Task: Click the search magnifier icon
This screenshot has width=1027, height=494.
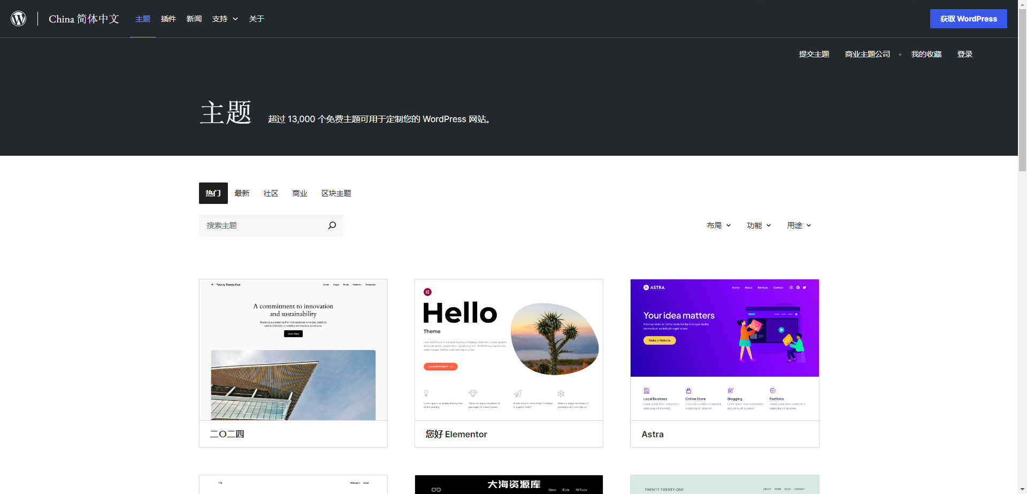Action: pyautogui.click(x=332, y=225)
